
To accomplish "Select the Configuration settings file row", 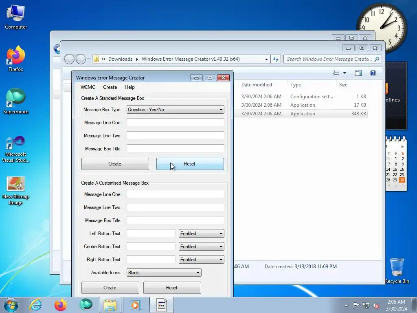I will tap(301, 97).
